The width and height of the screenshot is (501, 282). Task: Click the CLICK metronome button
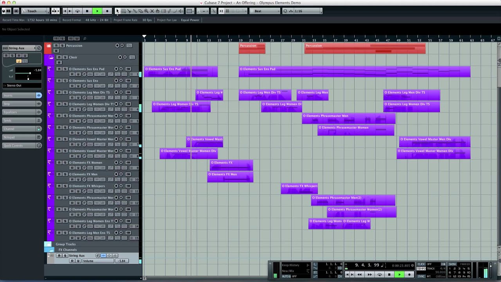click(421, 264)
